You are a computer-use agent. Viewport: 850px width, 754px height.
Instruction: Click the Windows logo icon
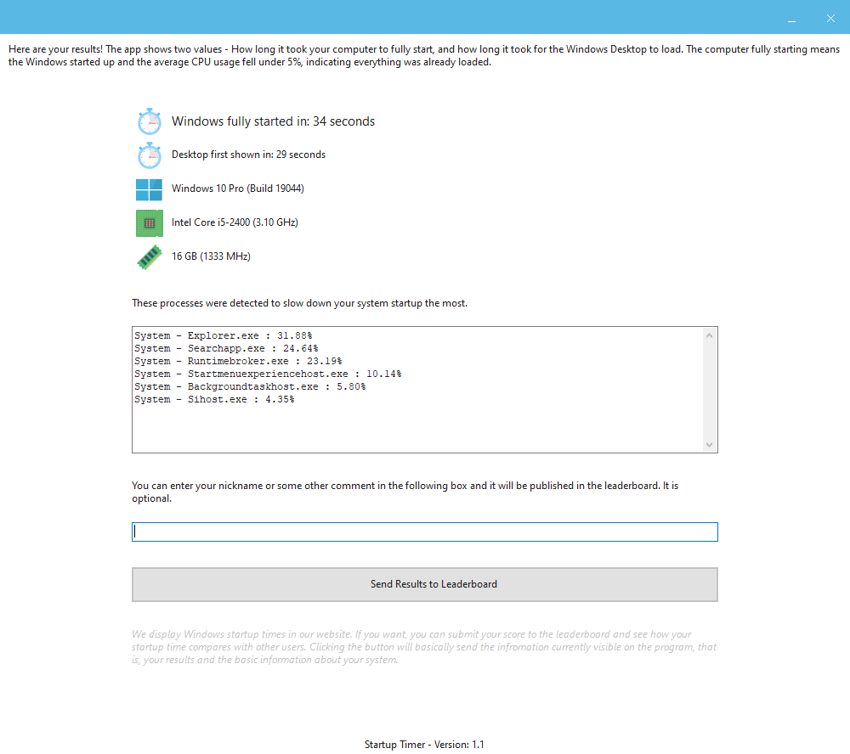pyautogui.click(x=149, y=189)
